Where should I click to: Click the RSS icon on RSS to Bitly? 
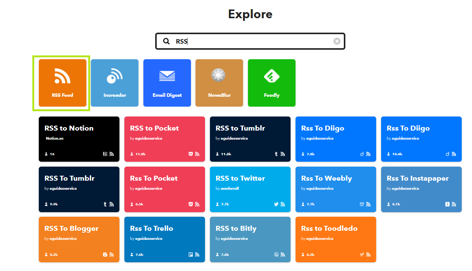tap(283, 254)
